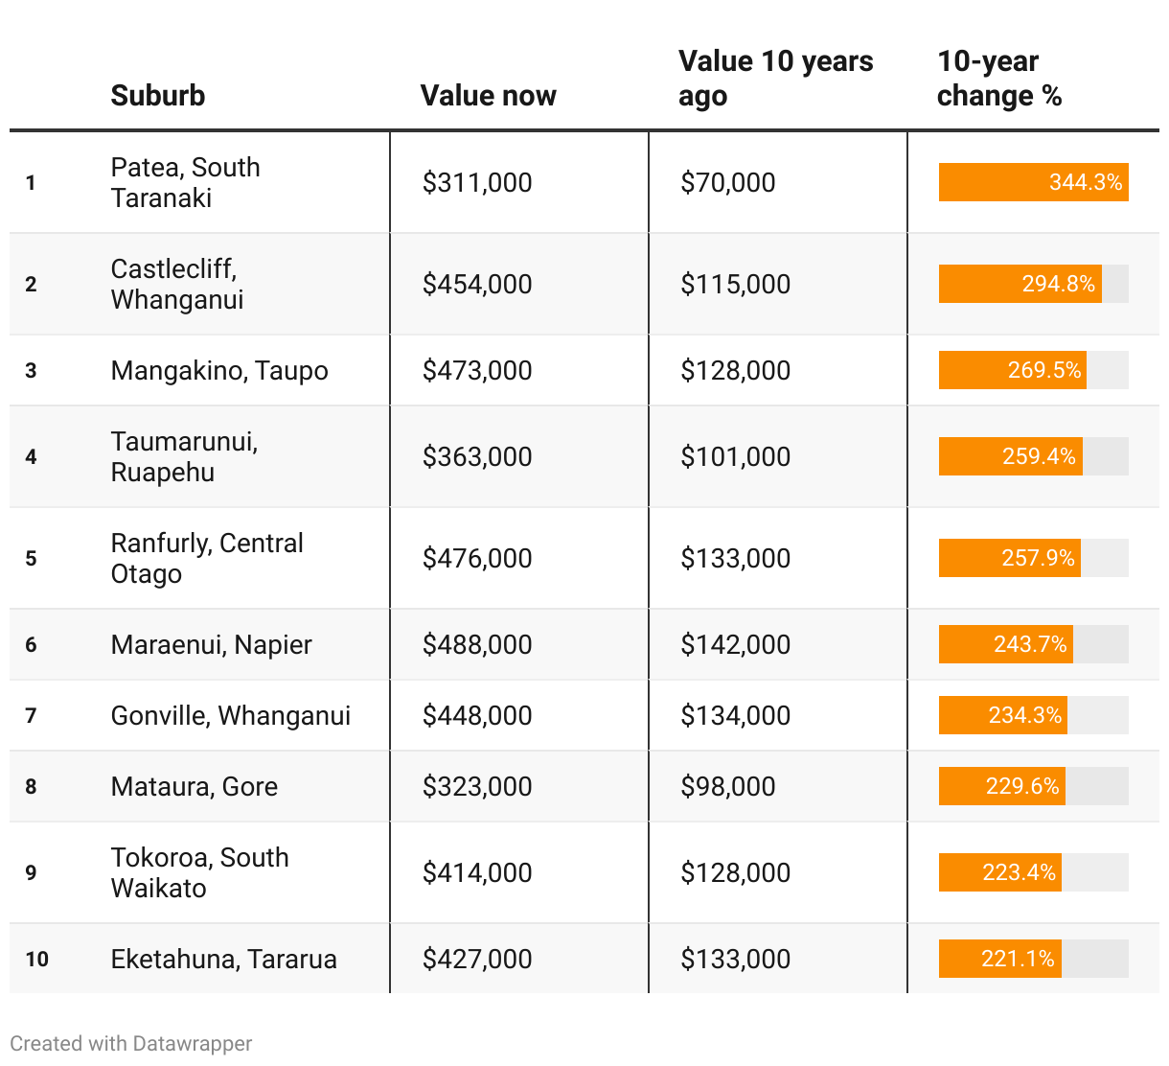
Task: Open the Created with Datawrapper link
Action: 131,1044
